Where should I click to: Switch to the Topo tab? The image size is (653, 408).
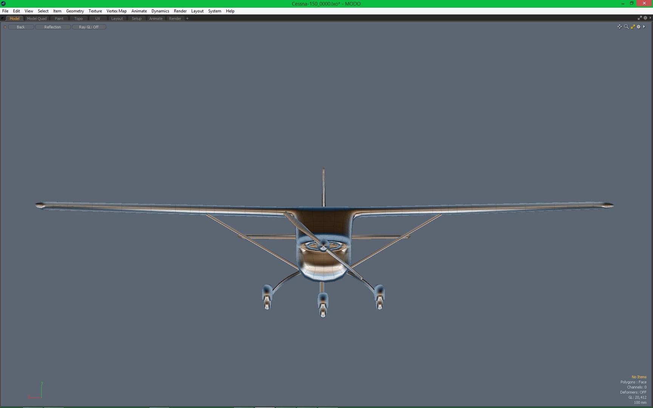click(x=78, y=19)
